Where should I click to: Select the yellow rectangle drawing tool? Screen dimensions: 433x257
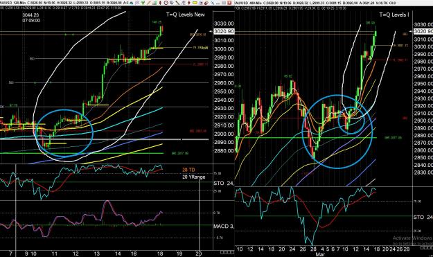195,3
